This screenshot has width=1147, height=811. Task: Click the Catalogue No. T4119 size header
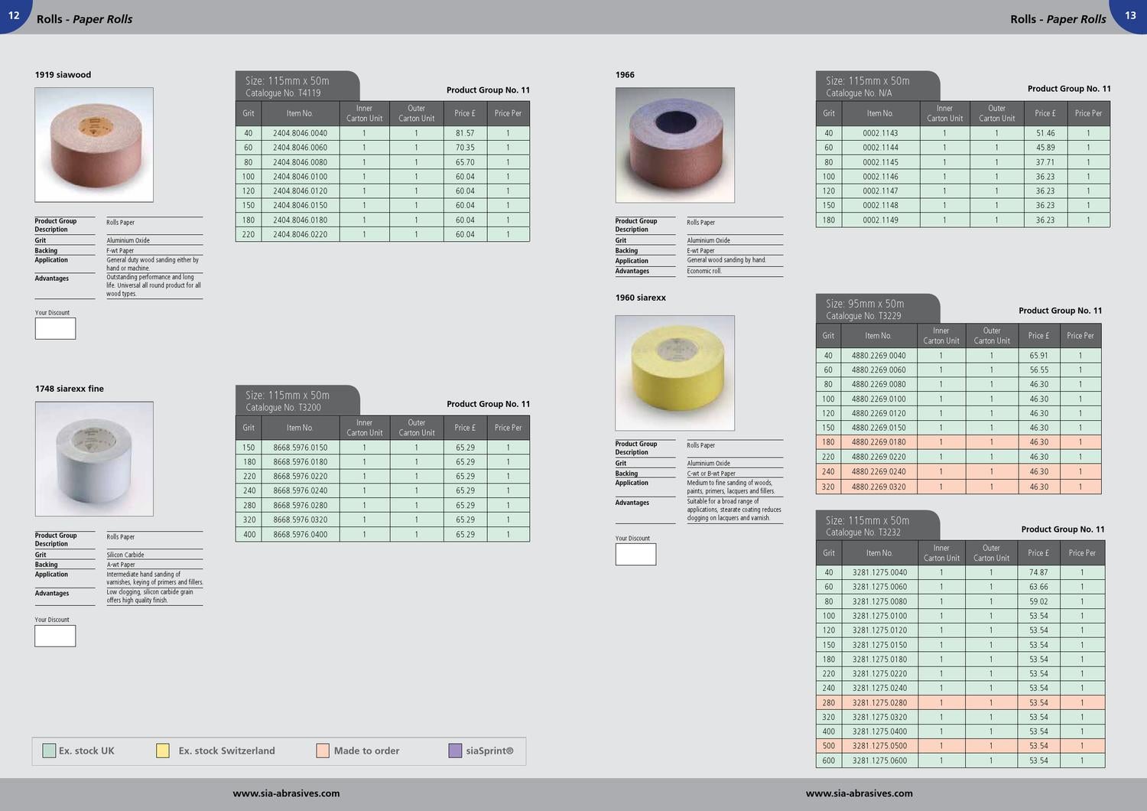pos(297,86)
